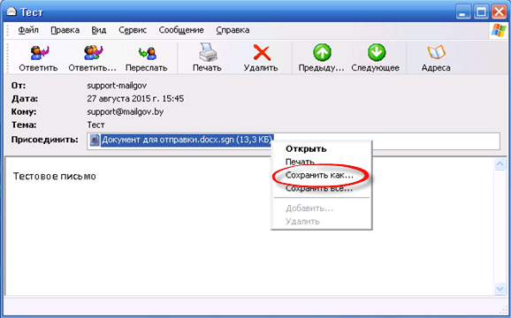Select attachment Документ для отправки.docx.sgn

tap(187, 140)
